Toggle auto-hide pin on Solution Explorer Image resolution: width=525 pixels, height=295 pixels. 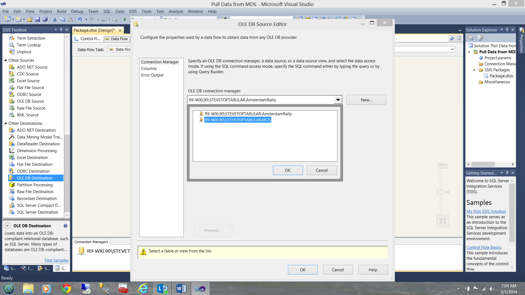click(507, 30)
